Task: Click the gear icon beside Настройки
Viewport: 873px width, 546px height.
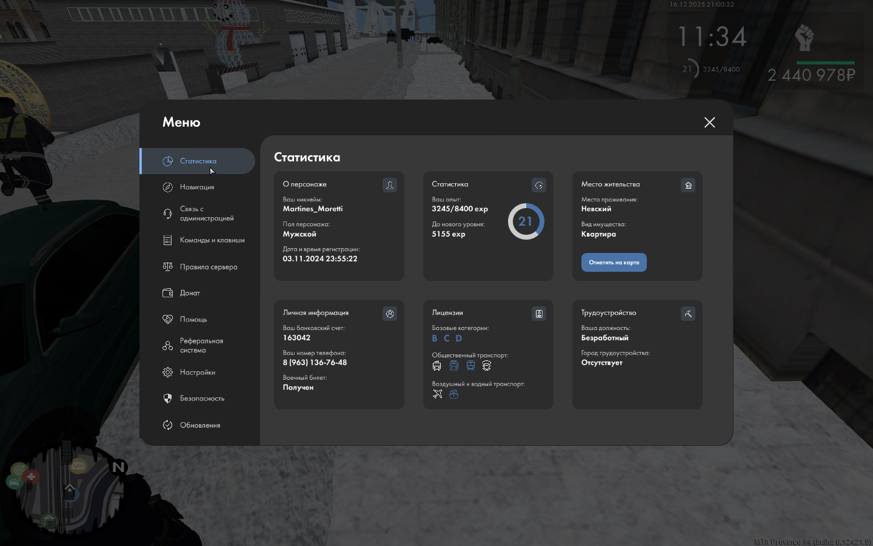Action: [168, 372]
